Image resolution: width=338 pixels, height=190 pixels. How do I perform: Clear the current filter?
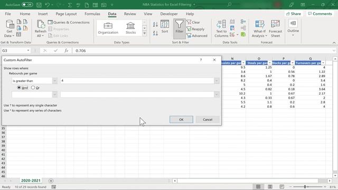[x=193, y=22]
